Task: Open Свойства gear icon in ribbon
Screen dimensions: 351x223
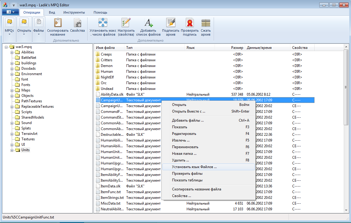Action: (x=77, y=25)
